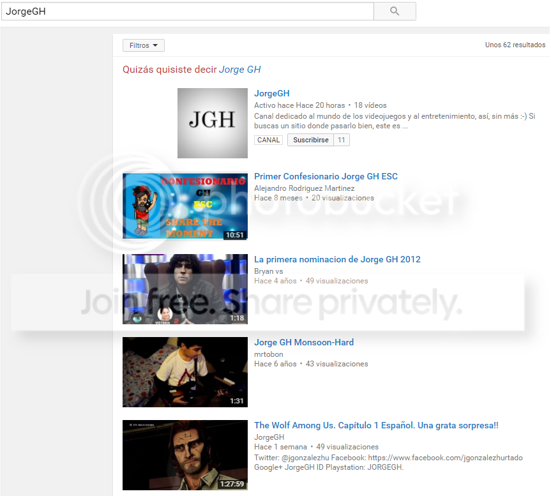Open Jorge GH Monsoon-Hard title link
The width and height of the screenshot is (551, 496).
pyautogui.click(x=303, y=342)
